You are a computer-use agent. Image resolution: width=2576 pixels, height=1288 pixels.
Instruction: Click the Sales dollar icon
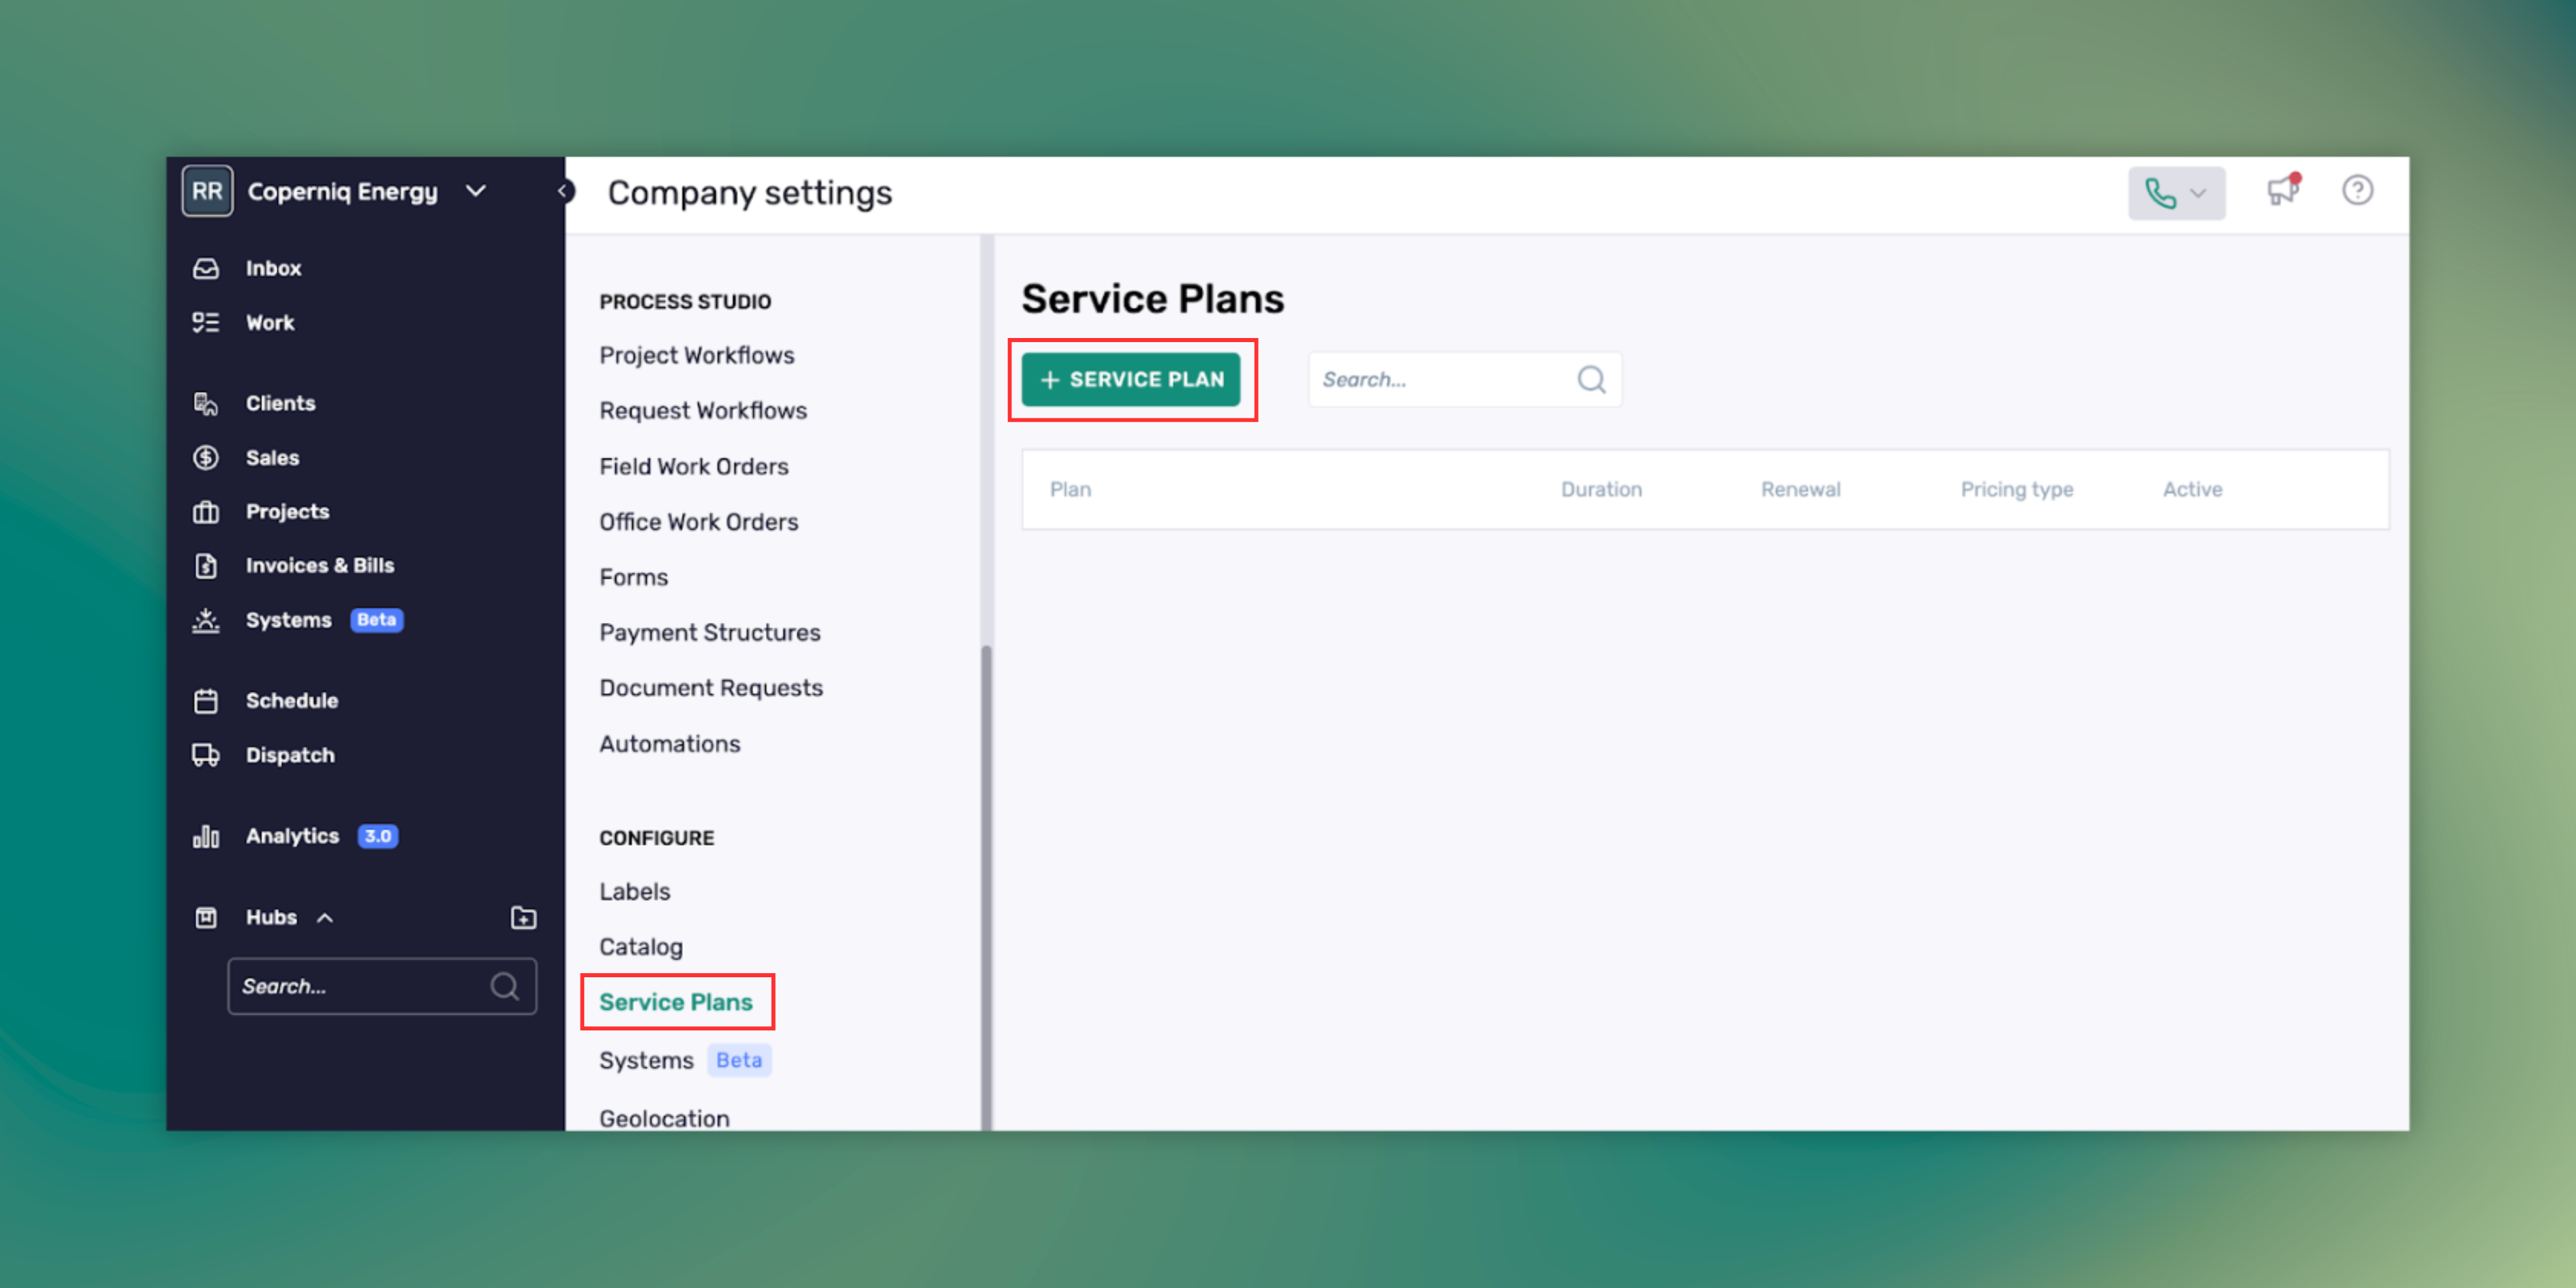(206, 457)
